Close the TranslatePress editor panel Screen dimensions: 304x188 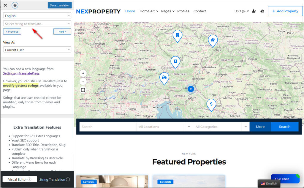click(x=5, y=5)
